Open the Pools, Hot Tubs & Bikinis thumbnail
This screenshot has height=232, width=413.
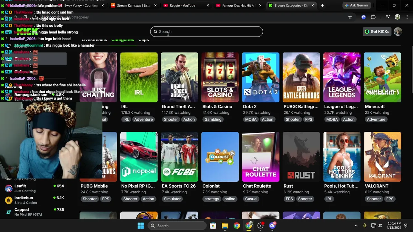pos(342,157)
